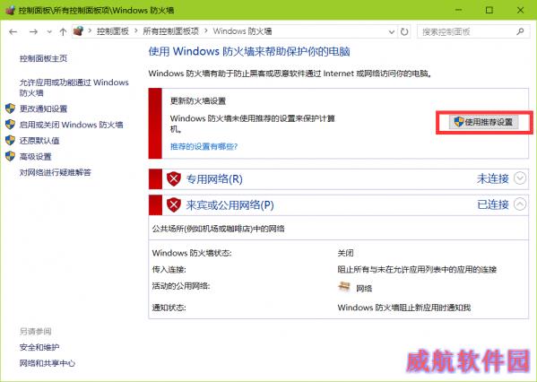Click 使用推荐设置 button

(x=483, y=122)
